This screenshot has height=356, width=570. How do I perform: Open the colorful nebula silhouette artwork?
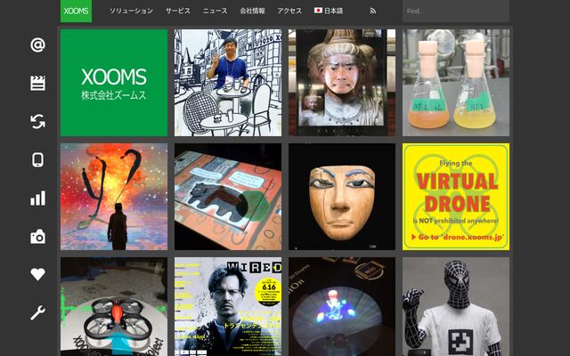(114, 197)
